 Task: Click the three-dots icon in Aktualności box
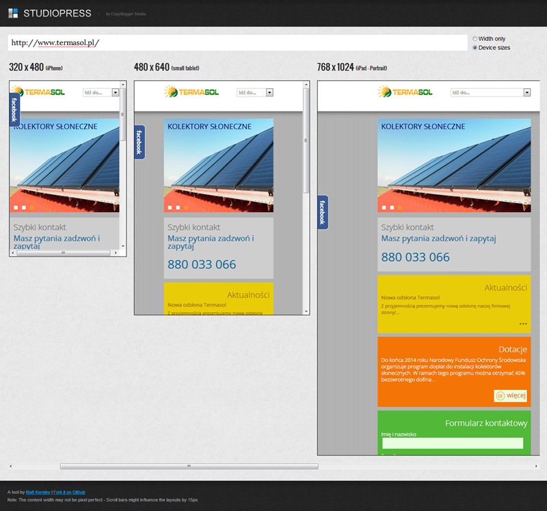pos(523,324)
